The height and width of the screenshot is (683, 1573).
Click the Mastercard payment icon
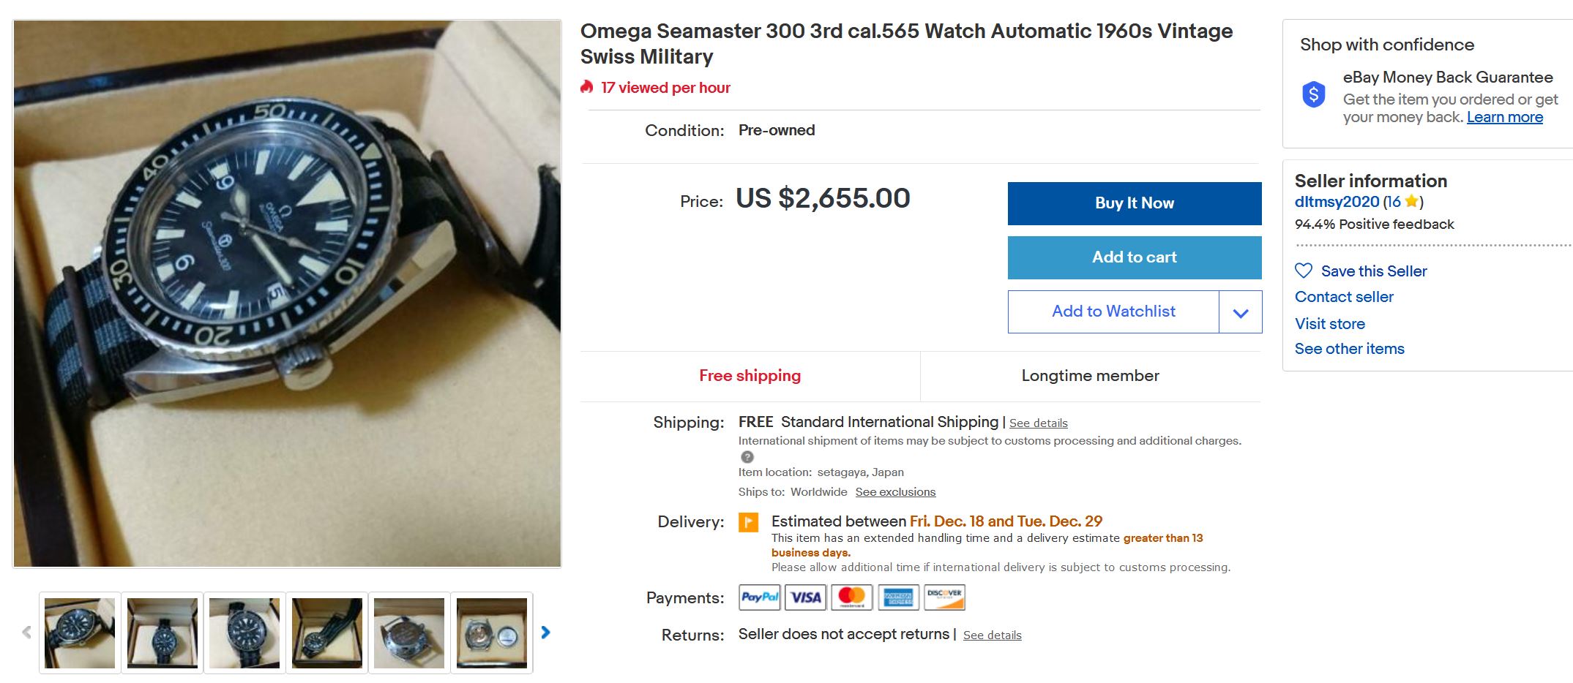click(851, 597)
